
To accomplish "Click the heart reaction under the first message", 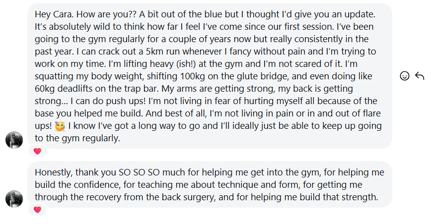I will (37, 151).
